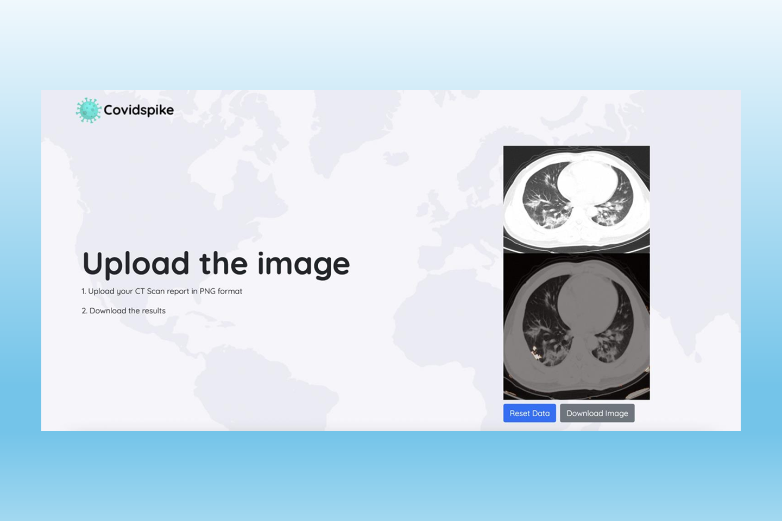Screen dimensions: 782x521
Task: Select the original CT scan image at top
Action: tap(577, 199)
